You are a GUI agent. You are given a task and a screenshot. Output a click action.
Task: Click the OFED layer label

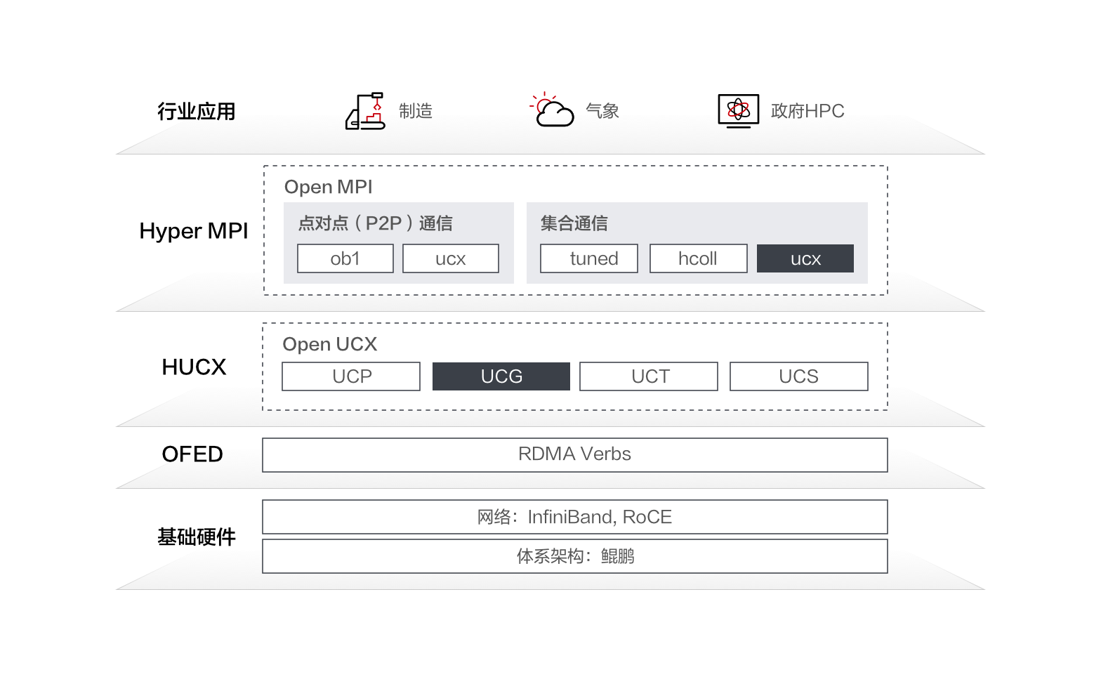[192, 454]
